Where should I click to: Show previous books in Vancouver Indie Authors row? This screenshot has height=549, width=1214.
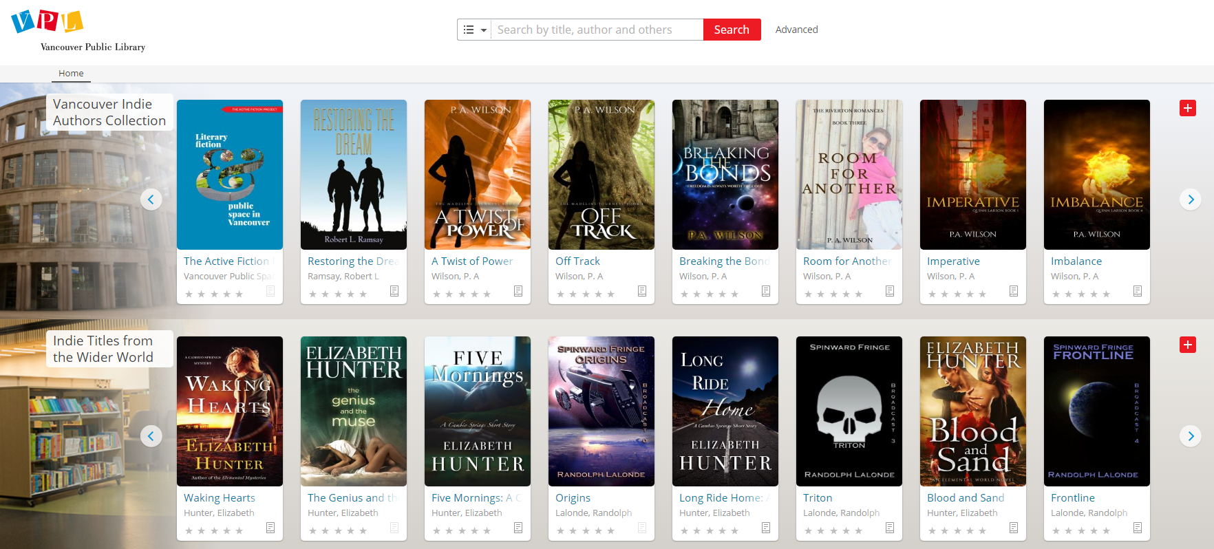point(151,200)
